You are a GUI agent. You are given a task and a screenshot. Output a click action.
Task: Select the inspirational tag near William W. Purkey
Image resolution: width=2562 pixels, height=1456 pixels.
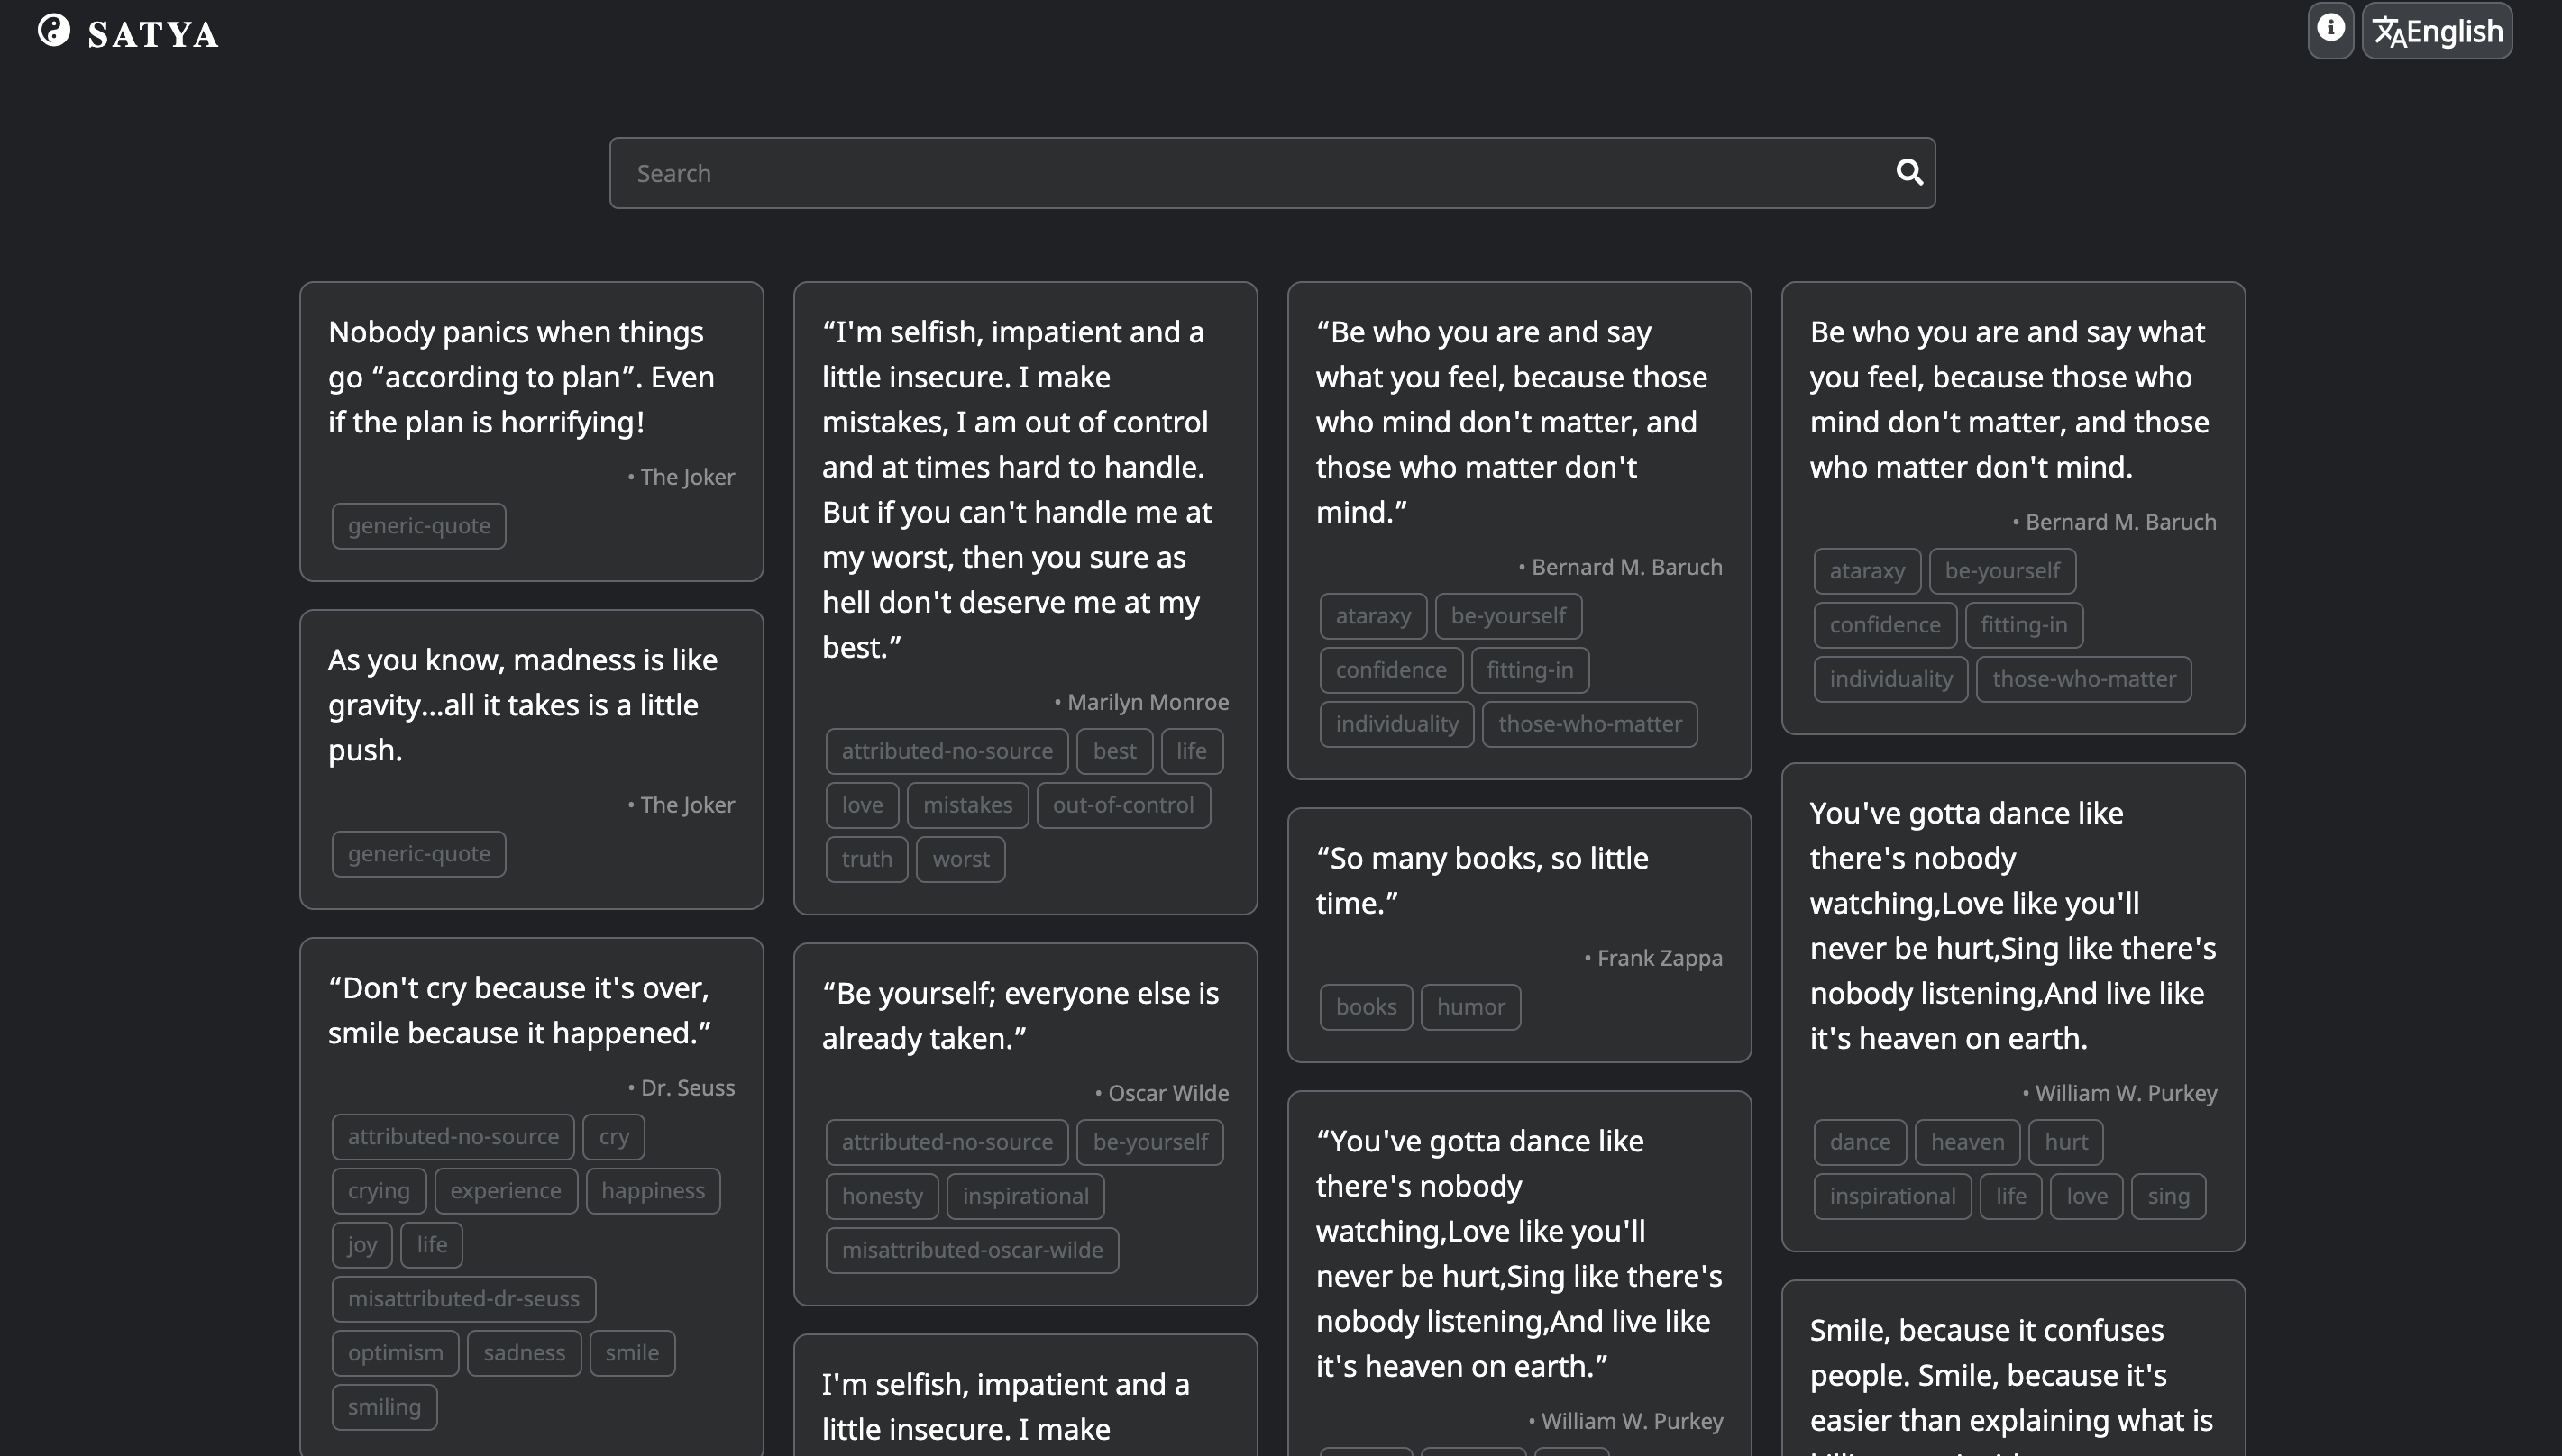(x=1891, y=1195)
